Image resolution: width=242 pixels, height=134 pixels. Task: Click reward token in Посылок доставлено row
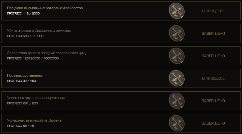click(177, 78)
